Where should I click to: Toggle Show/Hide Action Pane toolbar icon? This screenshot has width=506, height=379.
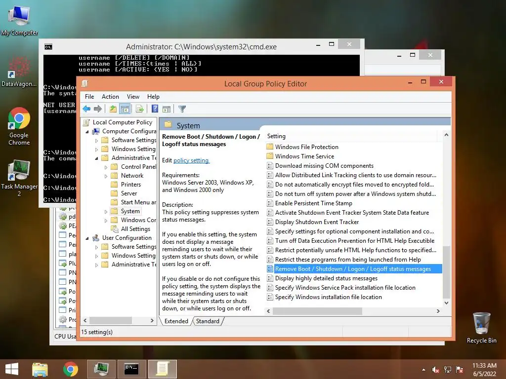click(x=167, y=109)
